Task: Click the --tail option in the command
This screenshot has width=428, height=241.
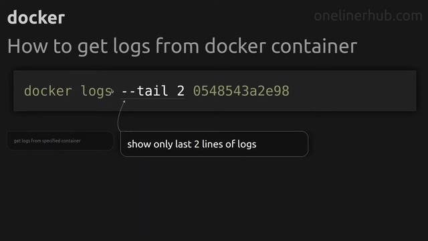Action: coord(144,91)
